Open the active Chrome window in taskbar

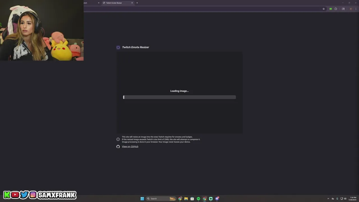coord(204,199)
